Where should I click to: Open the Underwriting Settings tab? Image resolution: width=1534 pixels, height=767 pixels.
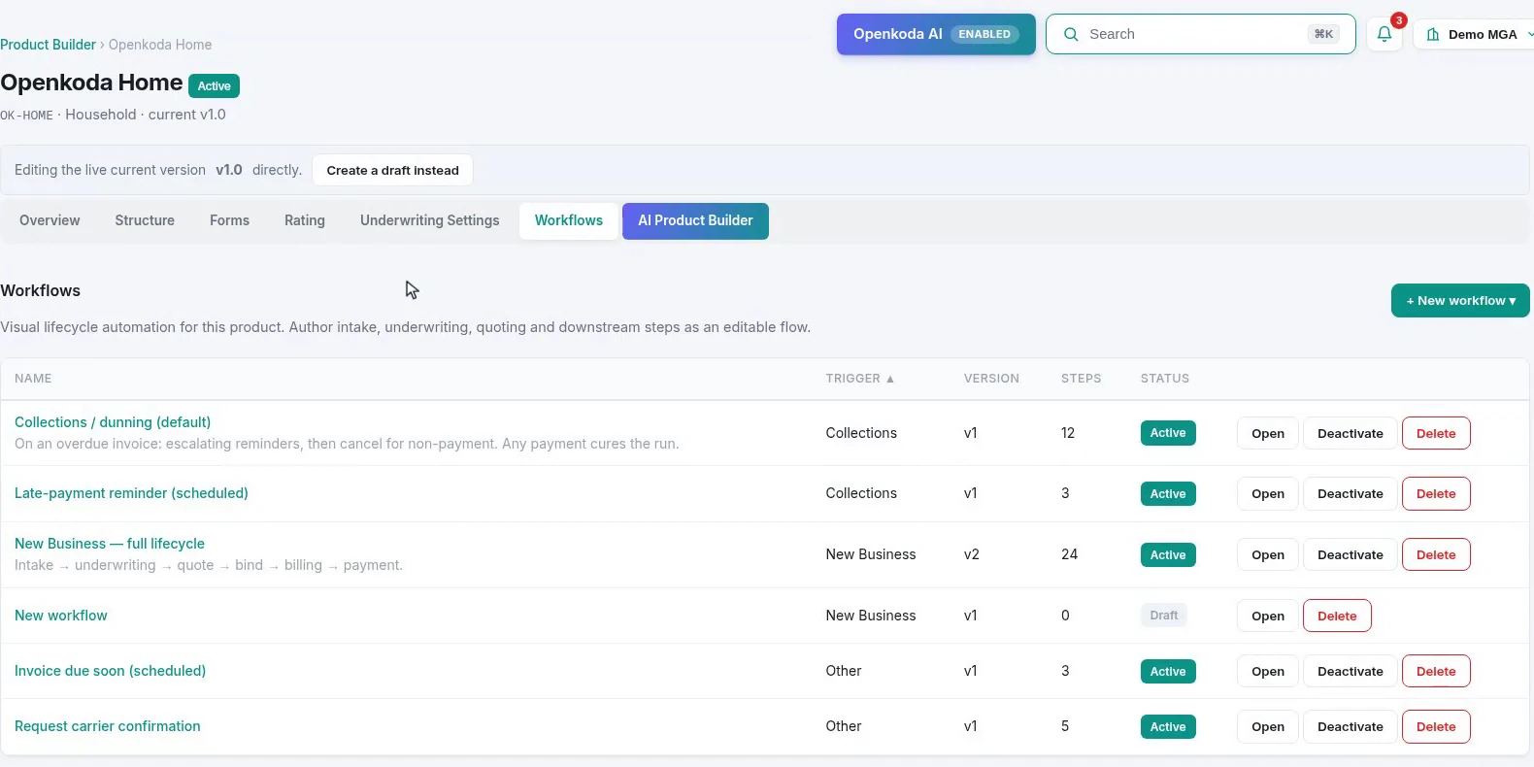coord(430,220)
